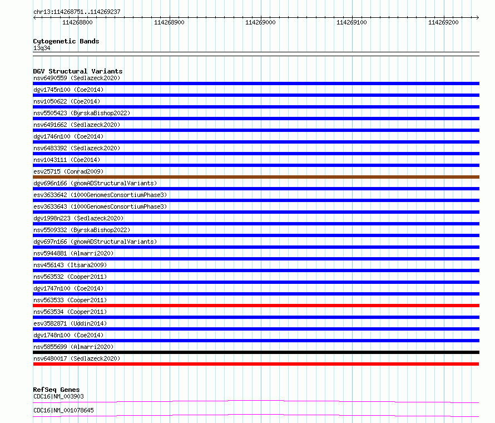Open nsv6480017 (Sedlazeck2020) variant label

[77, 358]
